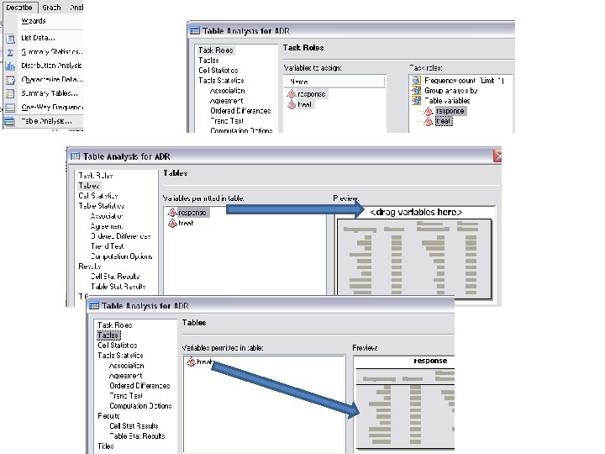Choose Wizards in Describe menu

(34, 21)
